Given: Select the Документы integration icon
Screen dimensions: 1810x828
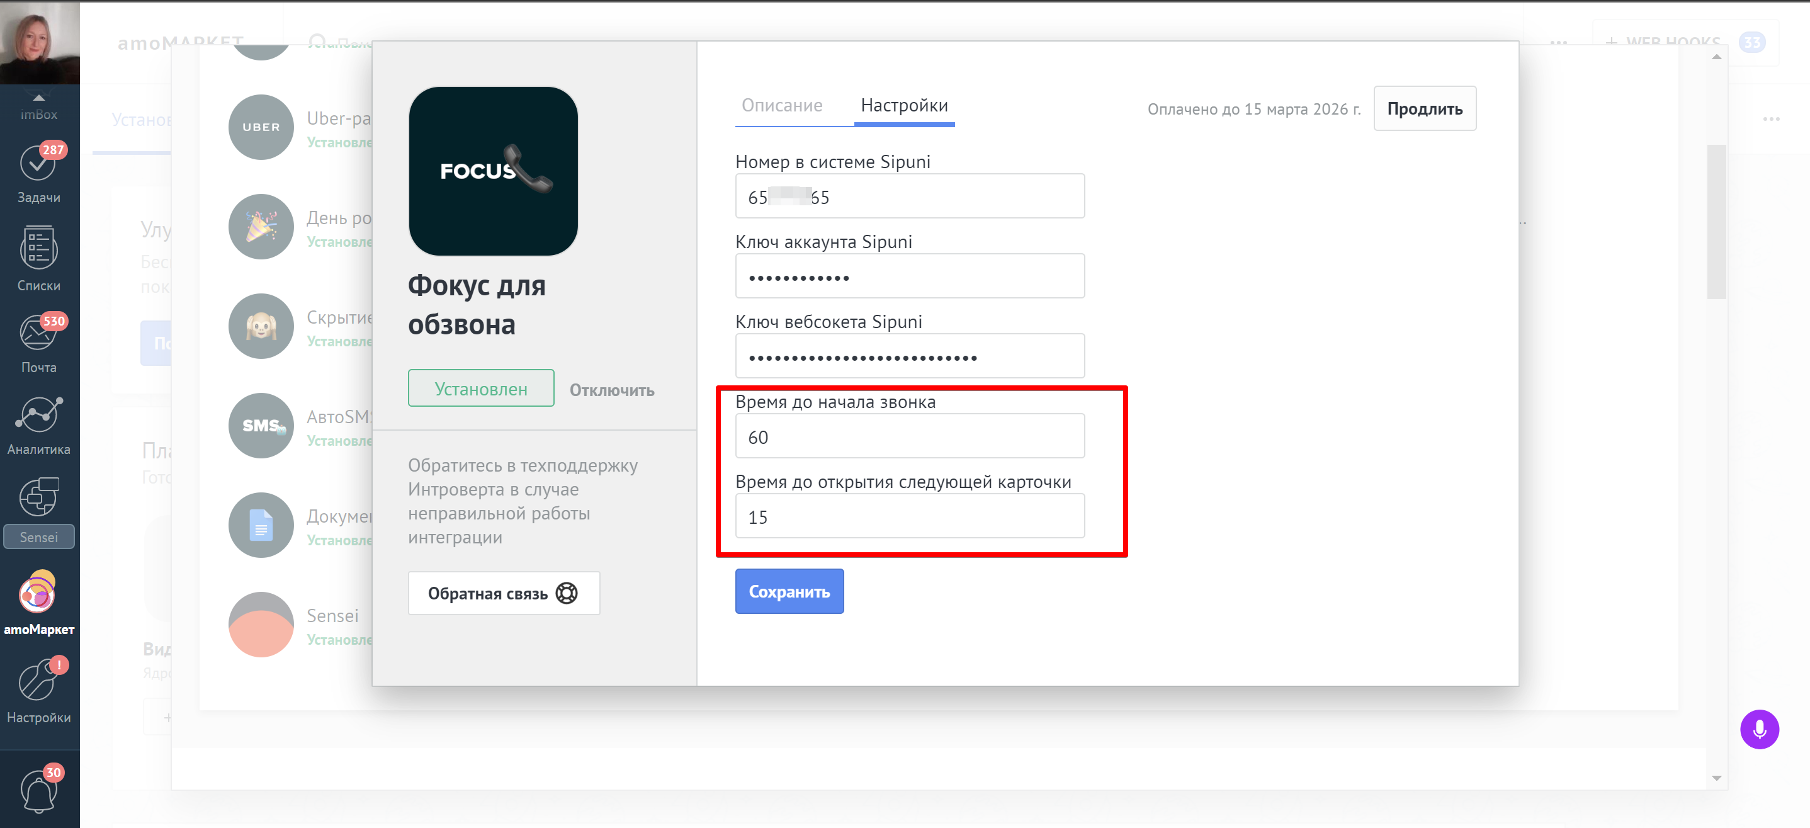Looking at the screenshot, I should tap(261, 525).
